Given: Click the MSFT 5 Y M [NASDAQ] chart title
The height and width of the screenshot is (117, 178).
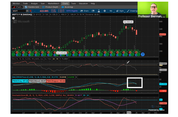Looking at the screenshot, I should (22, 15).
